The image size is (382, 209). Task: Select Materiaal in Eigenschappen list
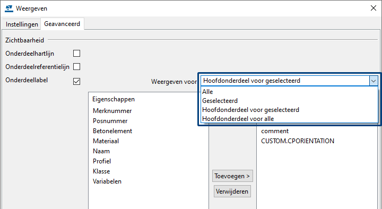[x=106, y=141]
